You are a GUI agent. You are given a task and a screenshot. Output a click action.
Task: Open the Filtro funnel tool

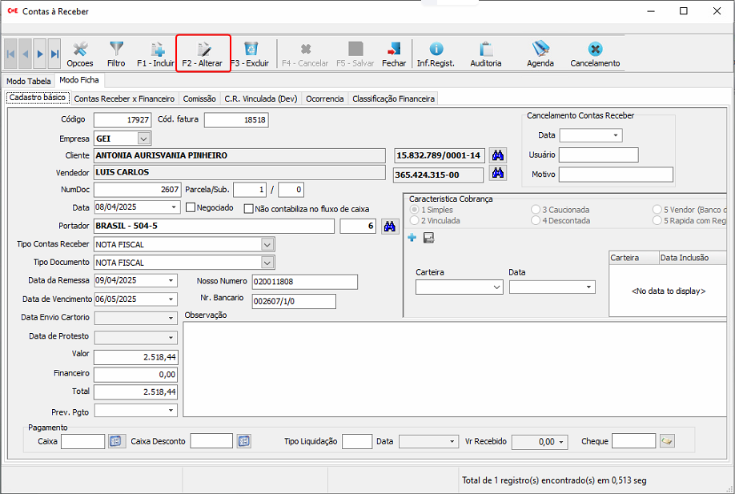coord(116,50)
